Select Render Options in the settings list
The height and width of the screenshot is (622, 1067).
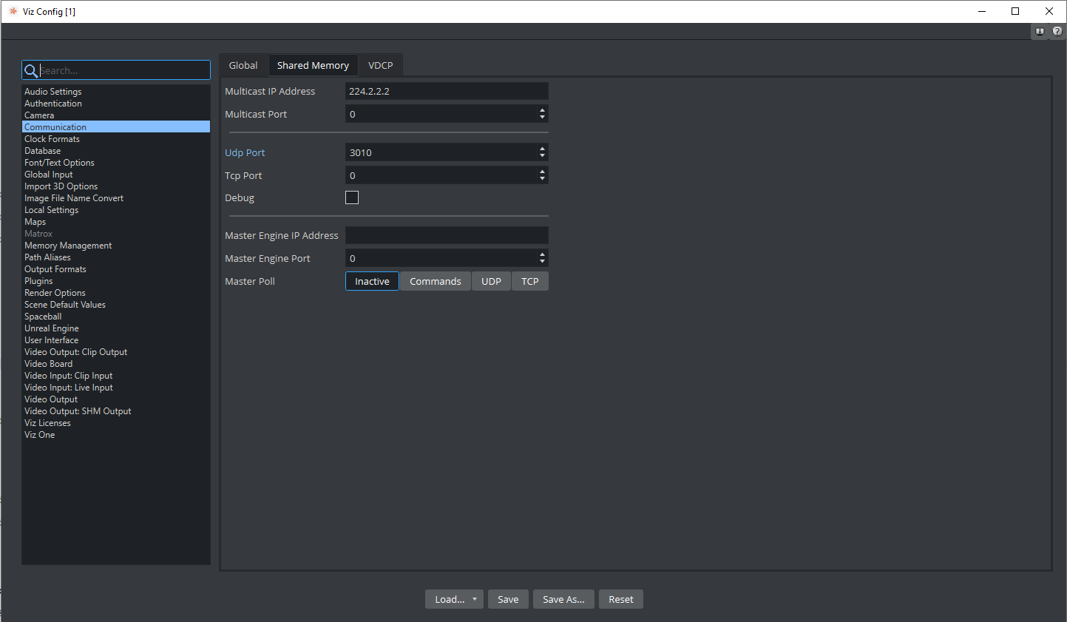coord(55,293)
